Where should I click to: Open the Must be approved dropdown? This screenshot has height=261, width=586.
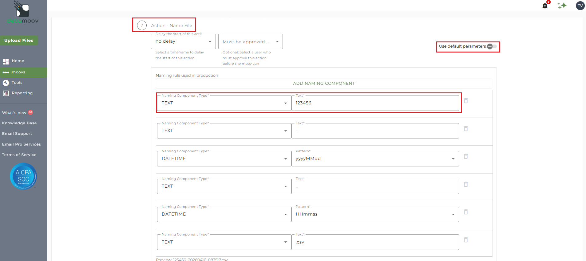[250, 42]
